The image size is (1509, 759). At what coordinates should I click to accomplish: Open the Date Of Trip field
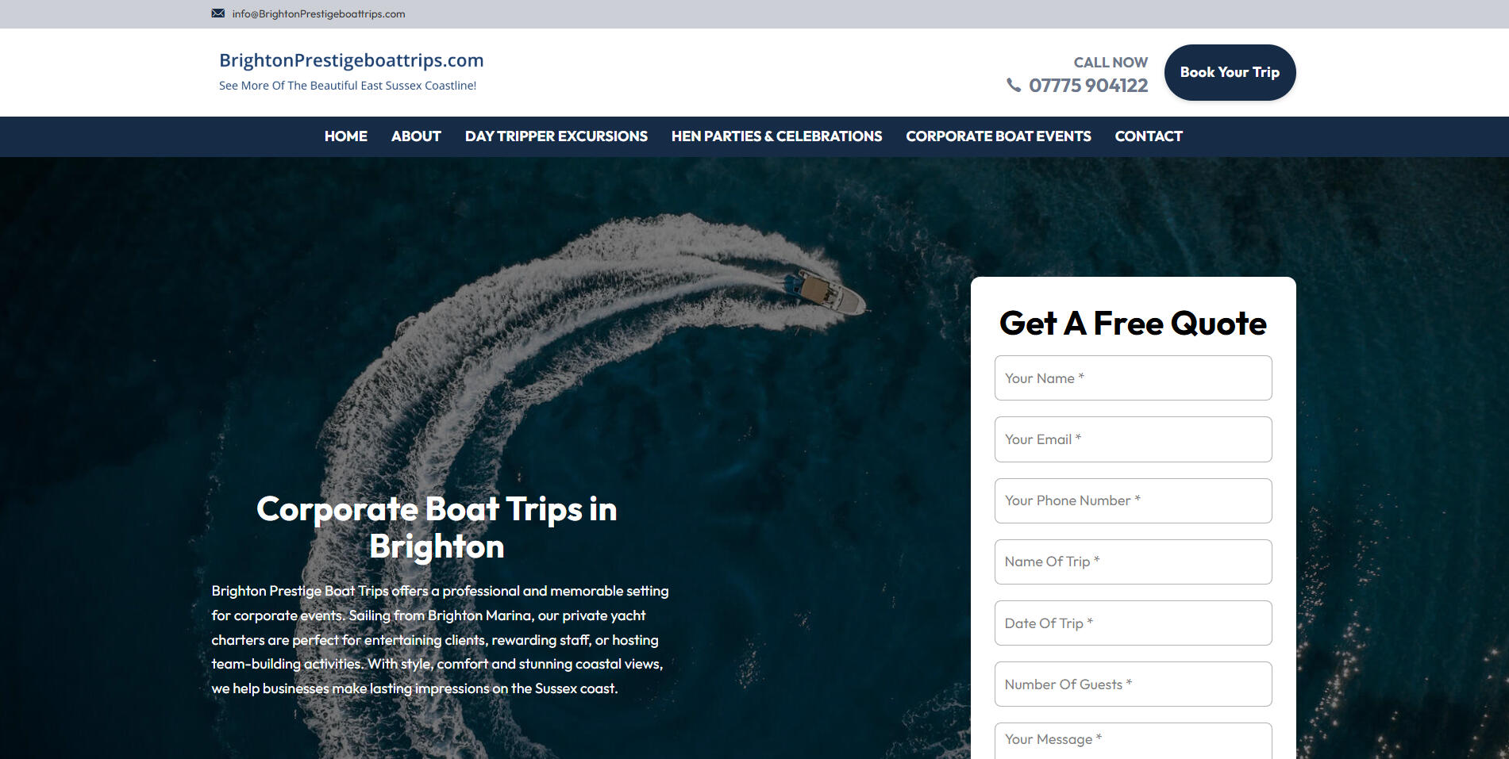[x=1133, y=623]
